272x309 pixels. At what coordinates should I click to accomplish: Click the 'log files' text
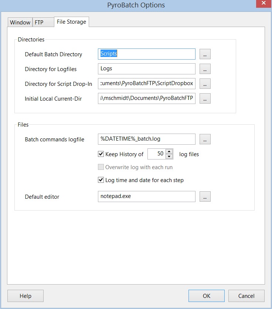pyautogui.click(x=189, y=154)
